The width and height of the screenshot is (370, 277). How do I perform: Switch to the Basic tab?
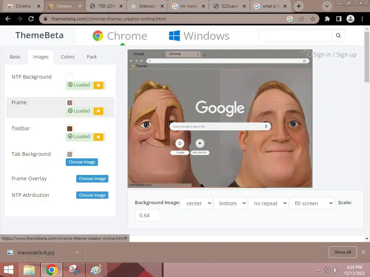click(15, 57)
